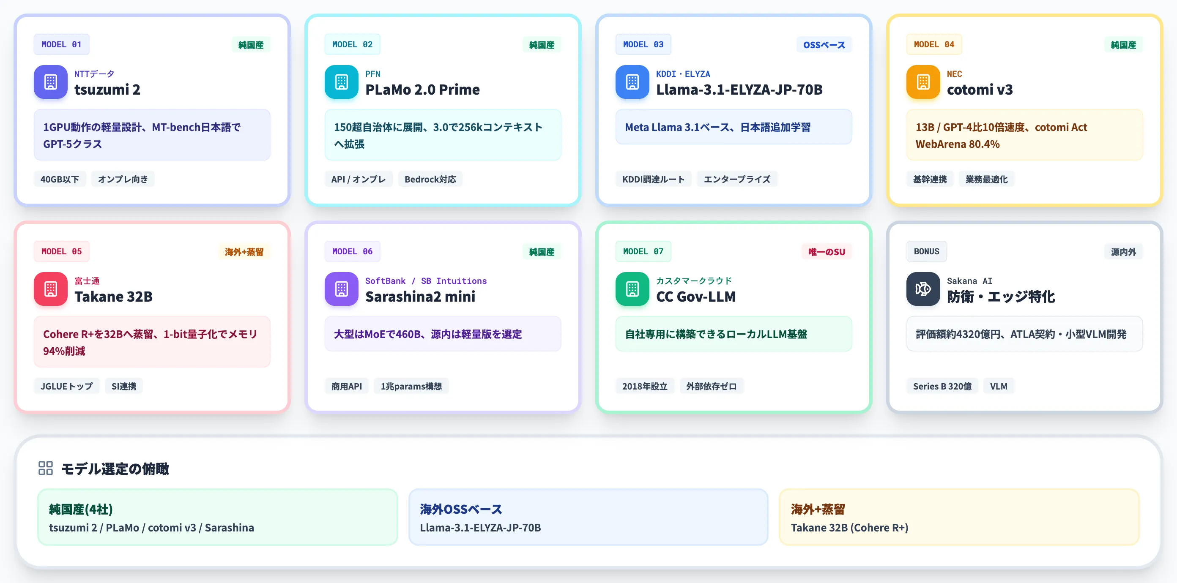Select the MODEL 03 badge
Screen dimensions: 1177x583
click(643, 44)
